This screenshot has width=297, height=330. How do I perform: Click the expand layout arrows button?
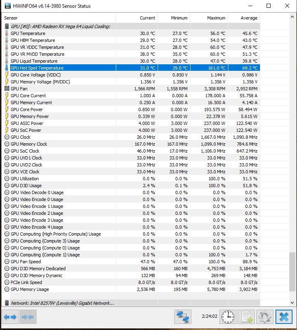pyautogui.click(x=10, y=317)
